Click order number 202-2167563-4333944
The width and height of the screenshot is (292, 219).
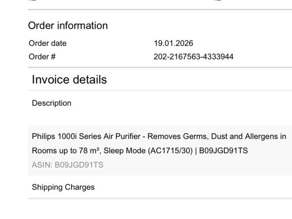pyautogui.click(x=194, y=56)
